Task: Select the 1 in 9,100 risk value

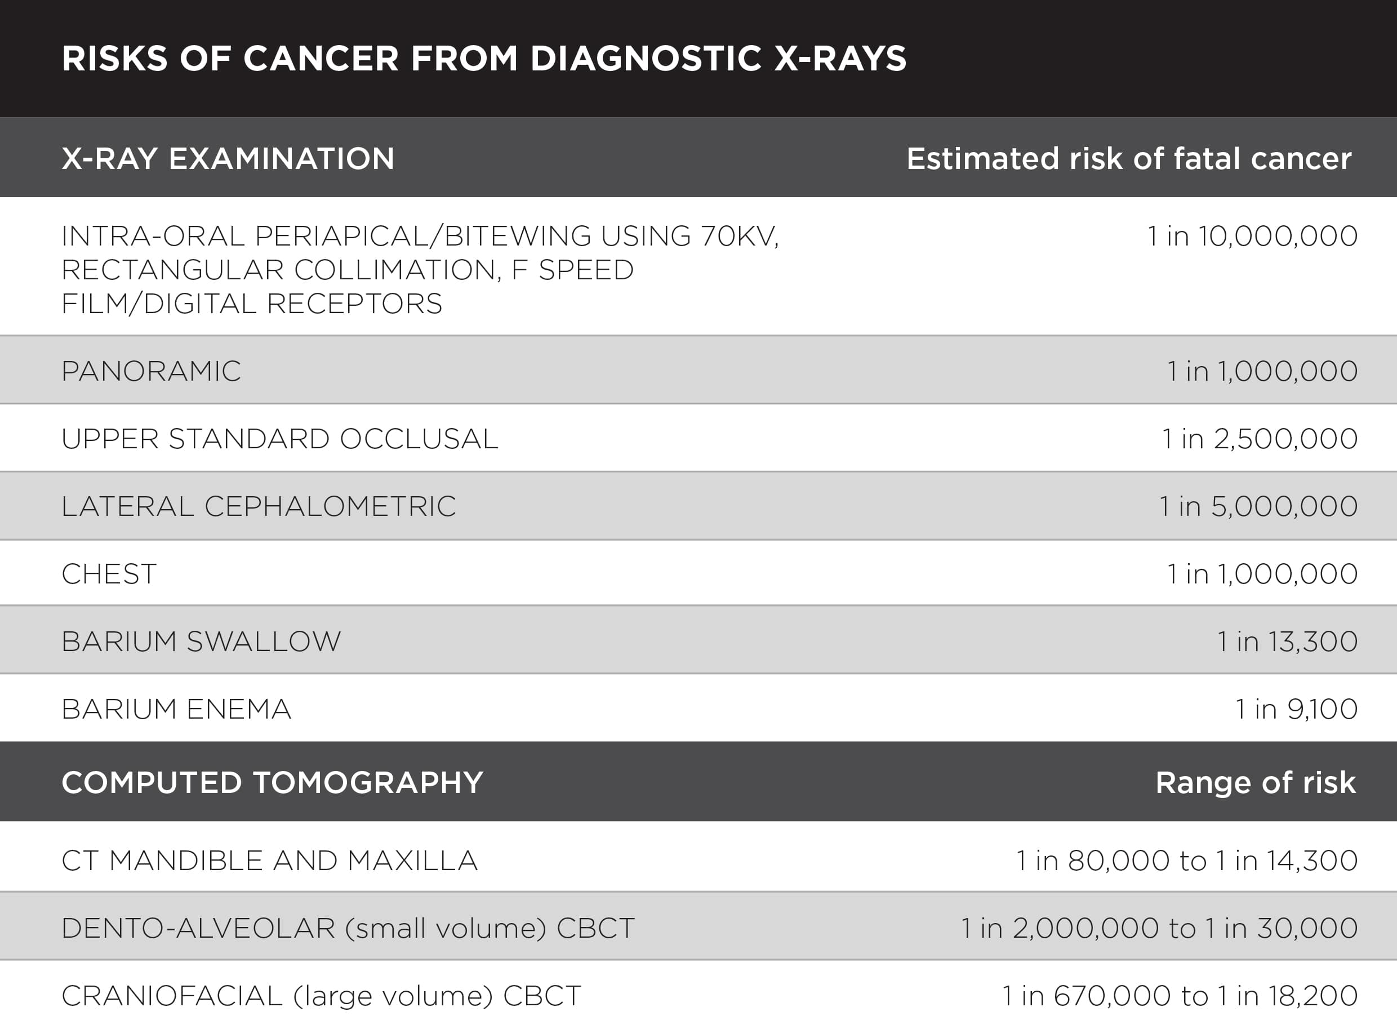Action: [1297, 709]
